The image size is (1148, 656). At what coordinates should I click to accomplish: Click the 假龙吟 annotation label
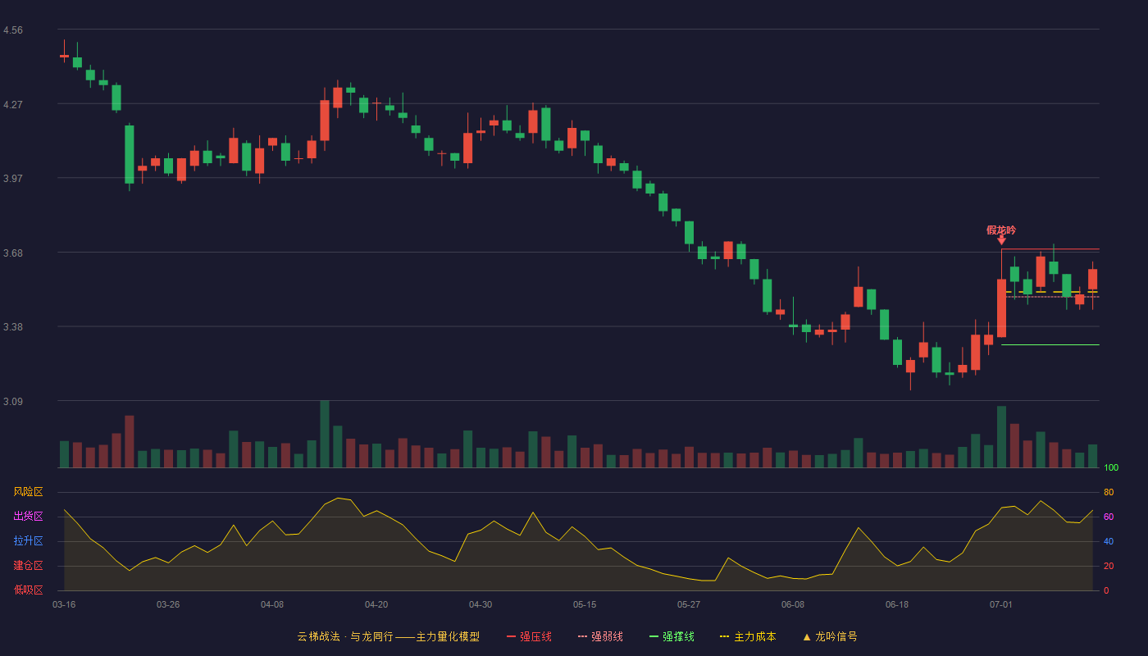pos(1001,230)
